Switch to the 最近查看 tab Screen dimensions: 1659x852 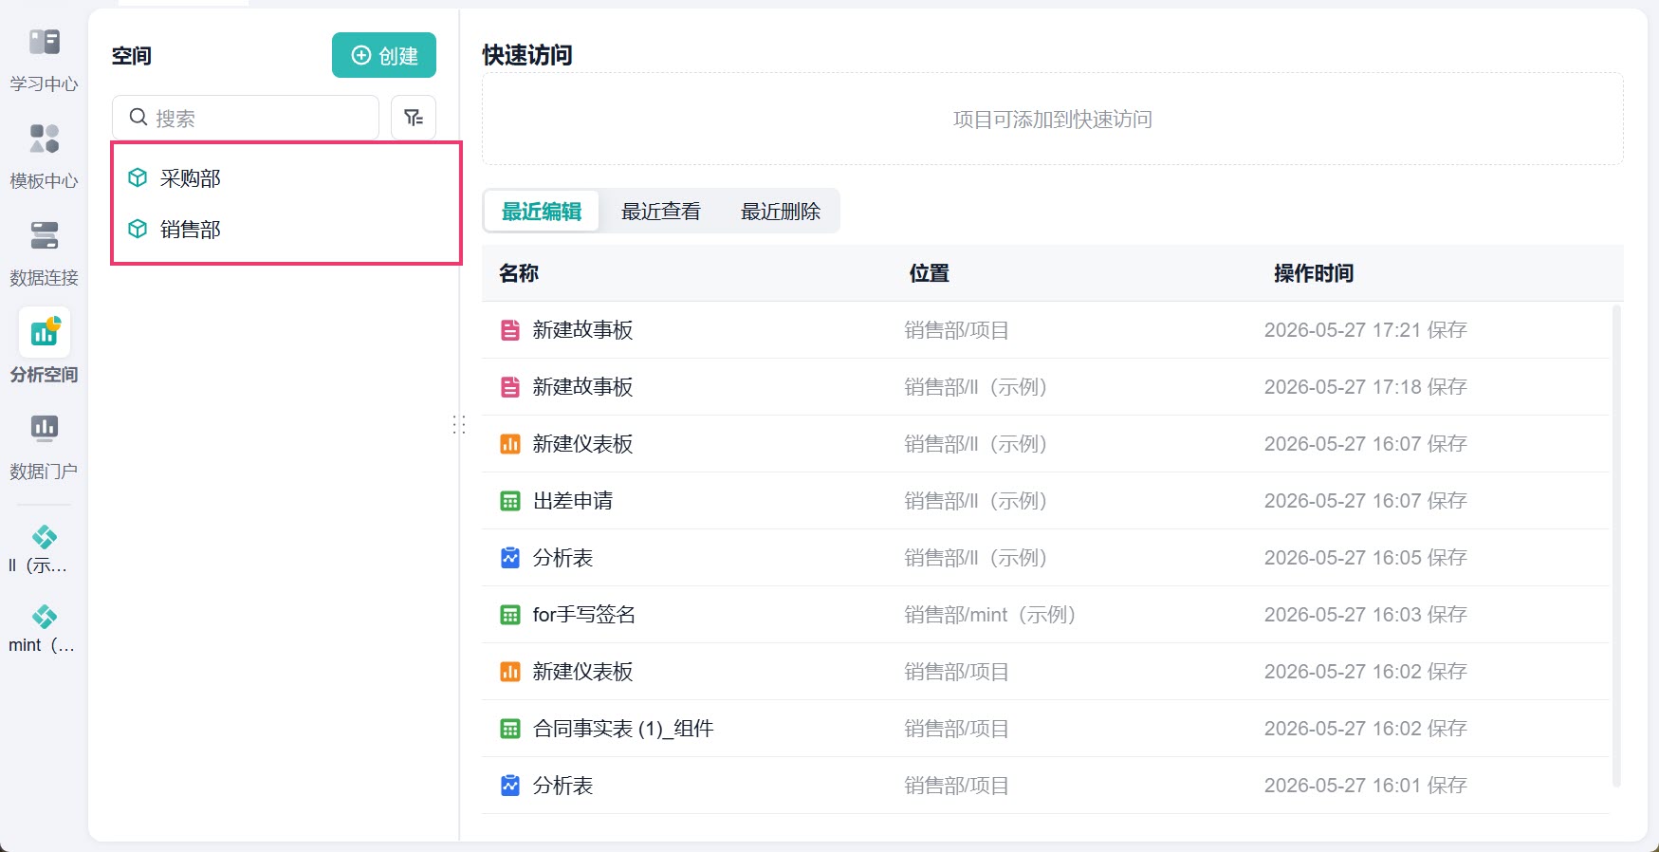click(661, 212)
